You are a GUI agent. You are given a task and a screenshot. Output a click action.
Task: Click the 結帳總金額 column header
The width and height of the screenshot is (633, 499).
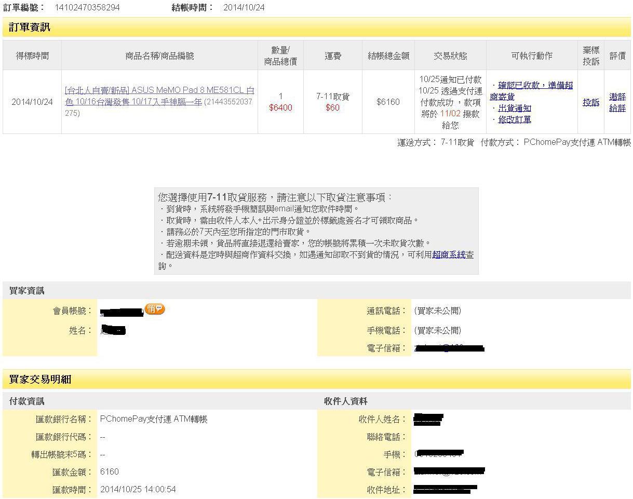(x=388, y=56)
